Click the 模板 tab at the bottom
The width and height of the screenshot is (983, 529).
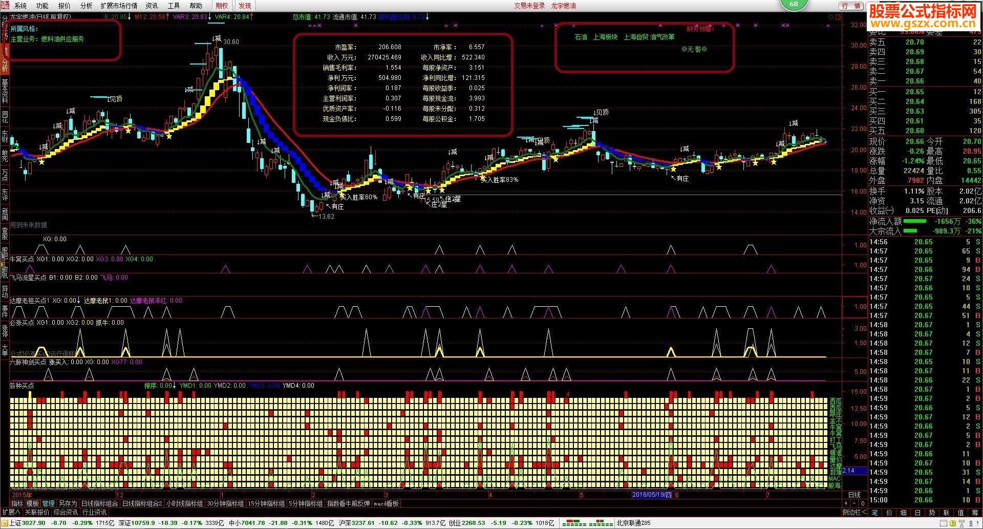pyautogui.click(x=33, y=504)
